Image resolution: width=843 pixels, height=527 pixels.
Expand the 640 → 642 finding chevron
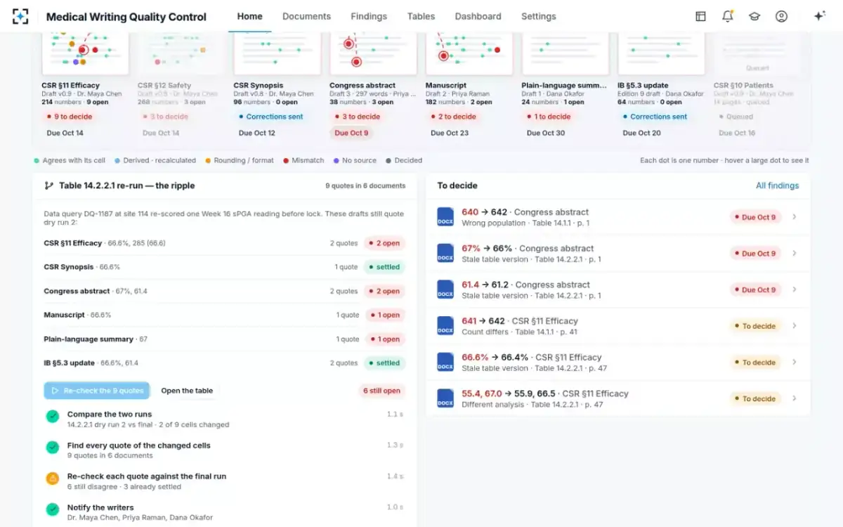tap(795, 216)
